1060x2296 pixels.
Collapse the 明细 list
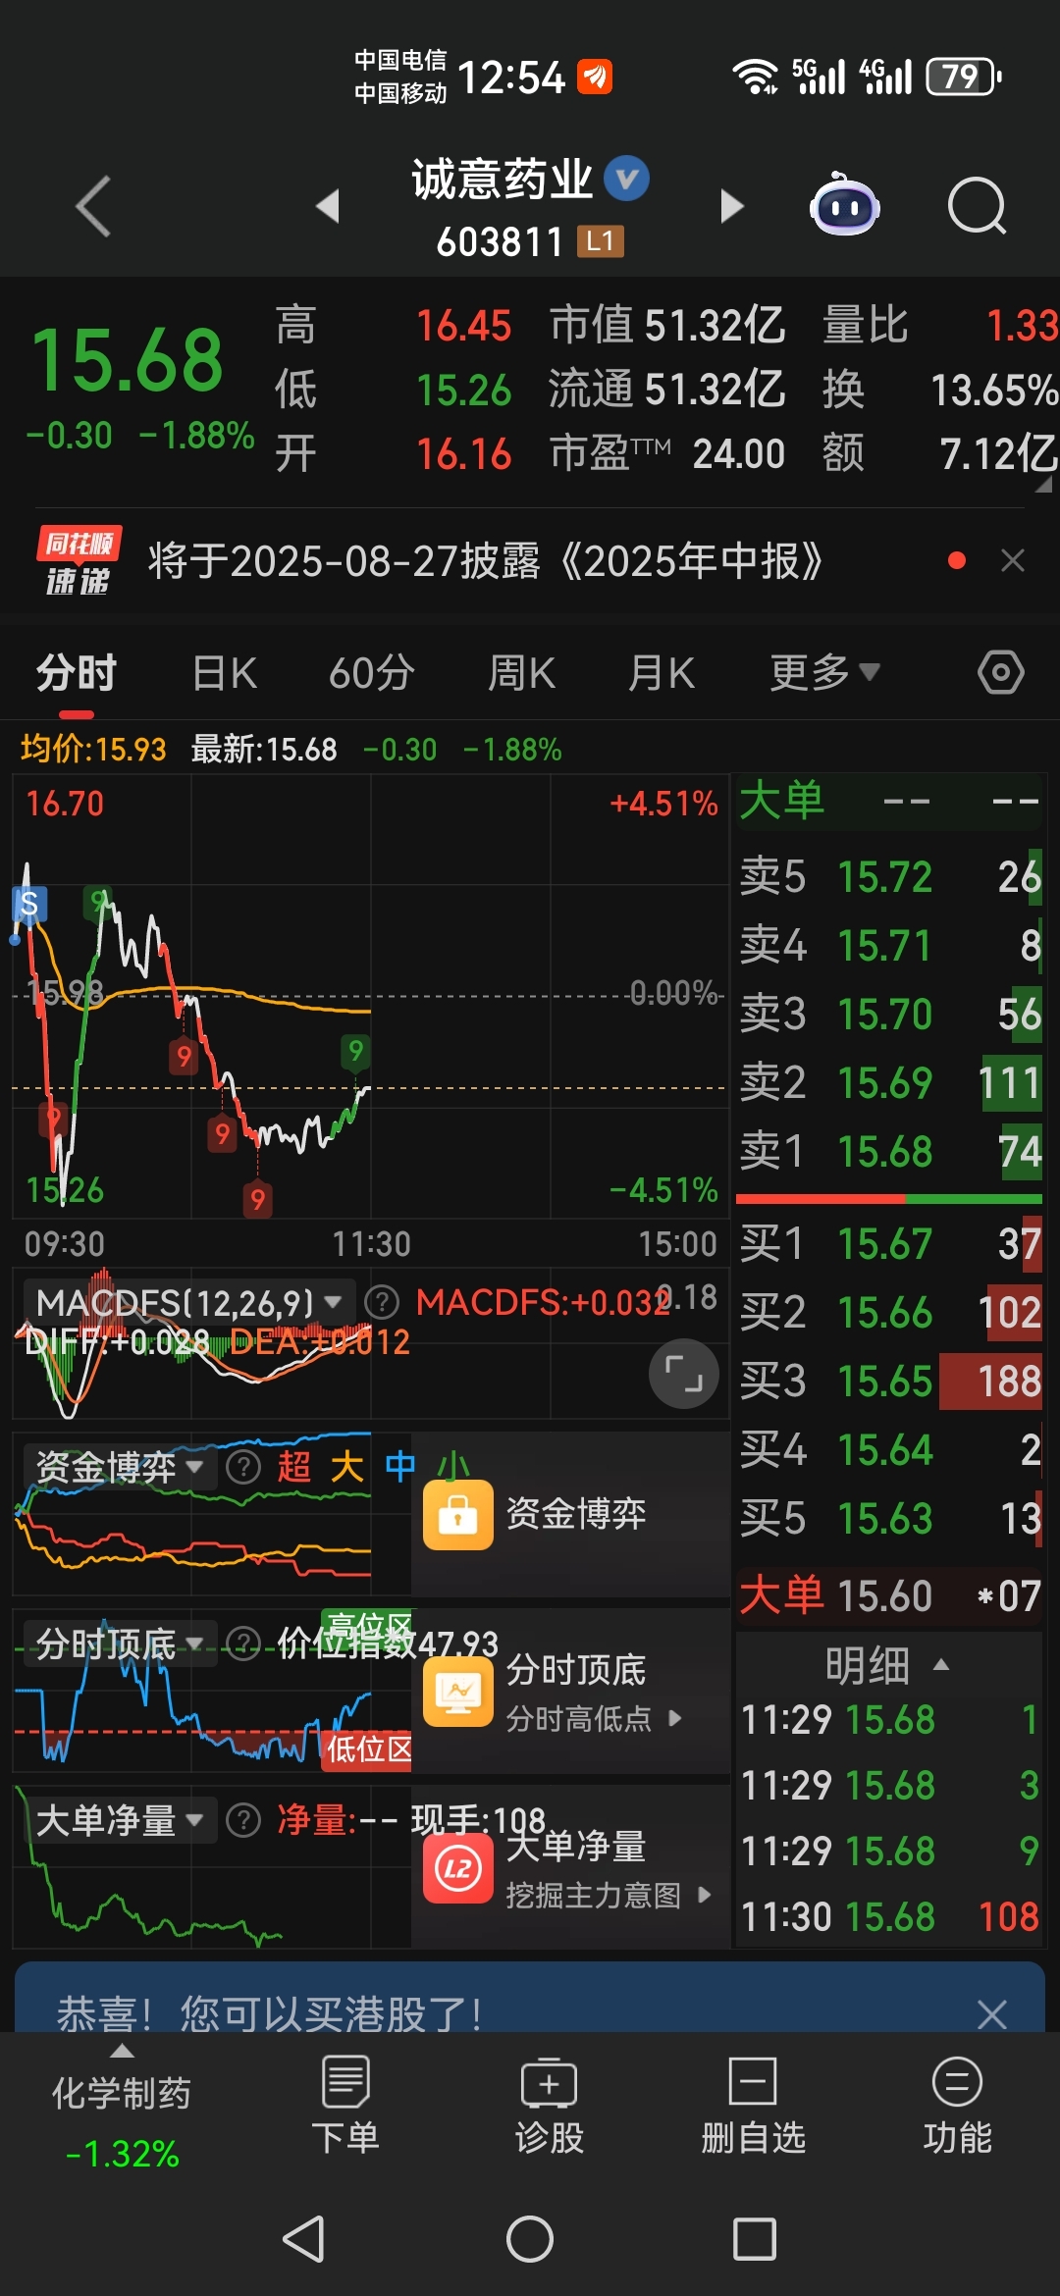point(887,1665)
